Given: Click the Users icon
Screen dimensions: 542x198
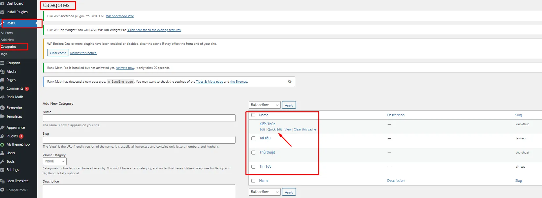Looking at the screenshot, I should 2,153.
